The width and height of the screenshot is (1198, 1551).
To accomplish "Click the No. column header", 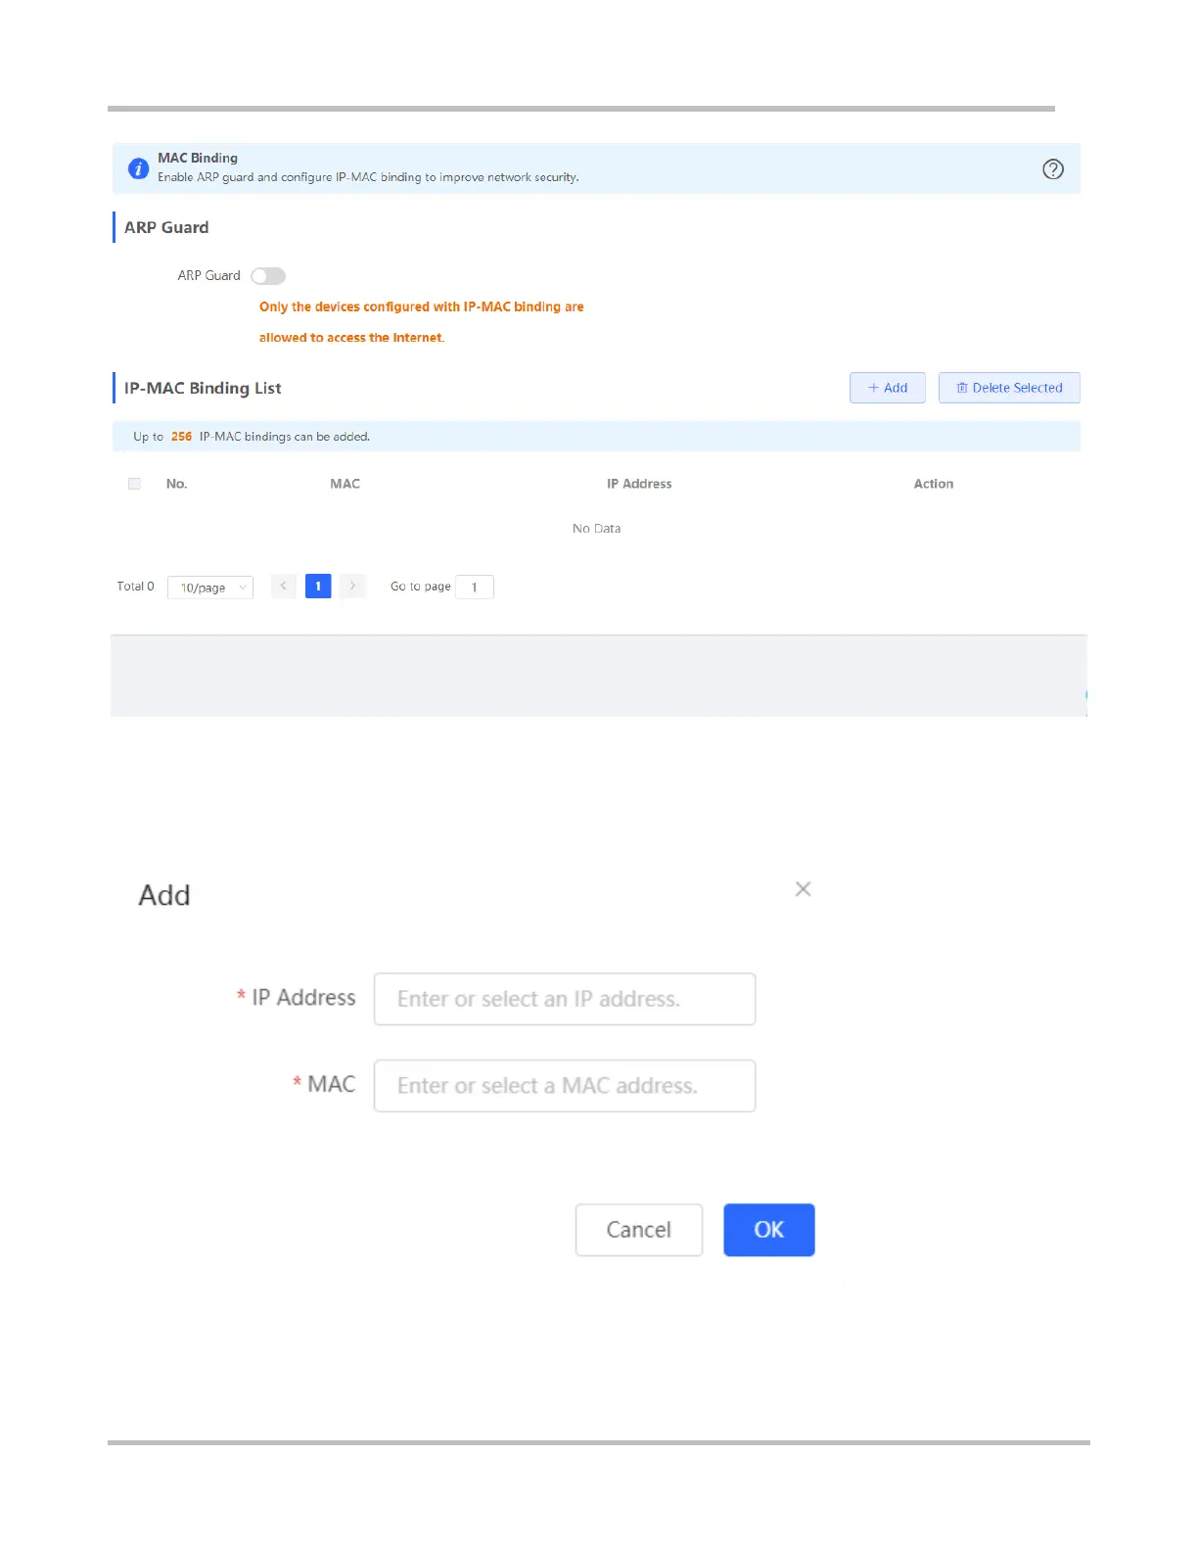I will click(x=176, y=484).
